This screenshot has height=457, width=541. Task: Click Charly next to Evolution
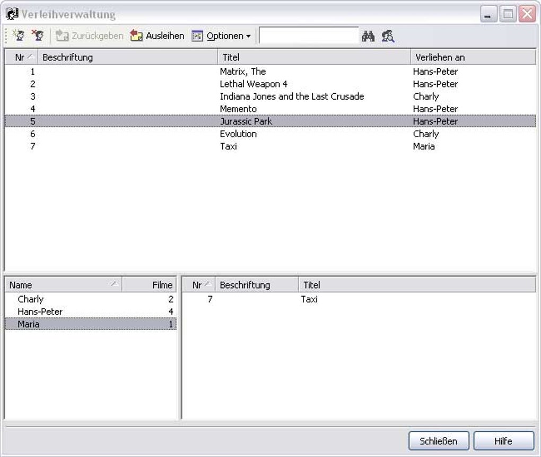pyautogui.click(x=426, y=134)
